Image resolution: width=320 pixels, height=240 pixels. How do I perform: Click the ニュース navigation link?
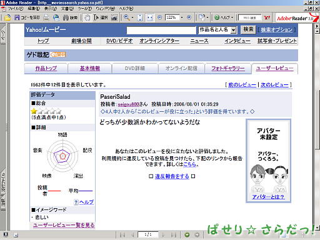click(x=199, y=41)
